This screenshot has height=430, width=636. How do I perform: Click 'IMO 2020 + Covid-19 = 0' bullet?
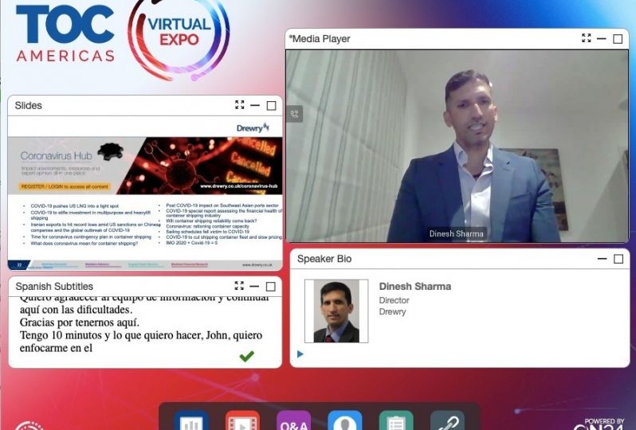(x=191, y=242)
